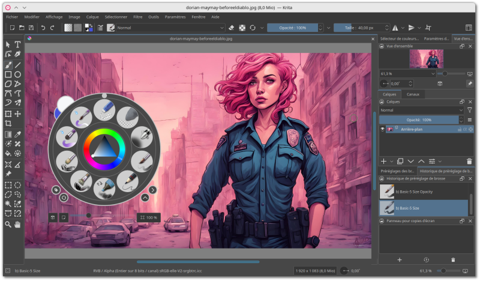Screen dimensions: 480x281
Task: Open the brush preset chooser
Action: [x=110, y=28]
